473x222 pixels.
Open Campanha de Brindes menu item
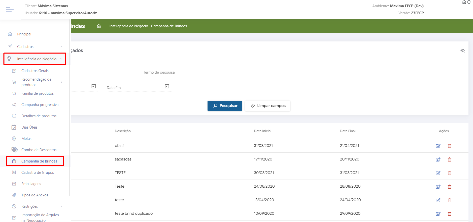pyautogui.click(x=39, y=161)
